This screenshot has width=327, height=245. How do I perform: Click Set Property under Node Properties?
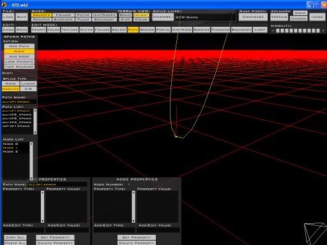tap(137, 237)
